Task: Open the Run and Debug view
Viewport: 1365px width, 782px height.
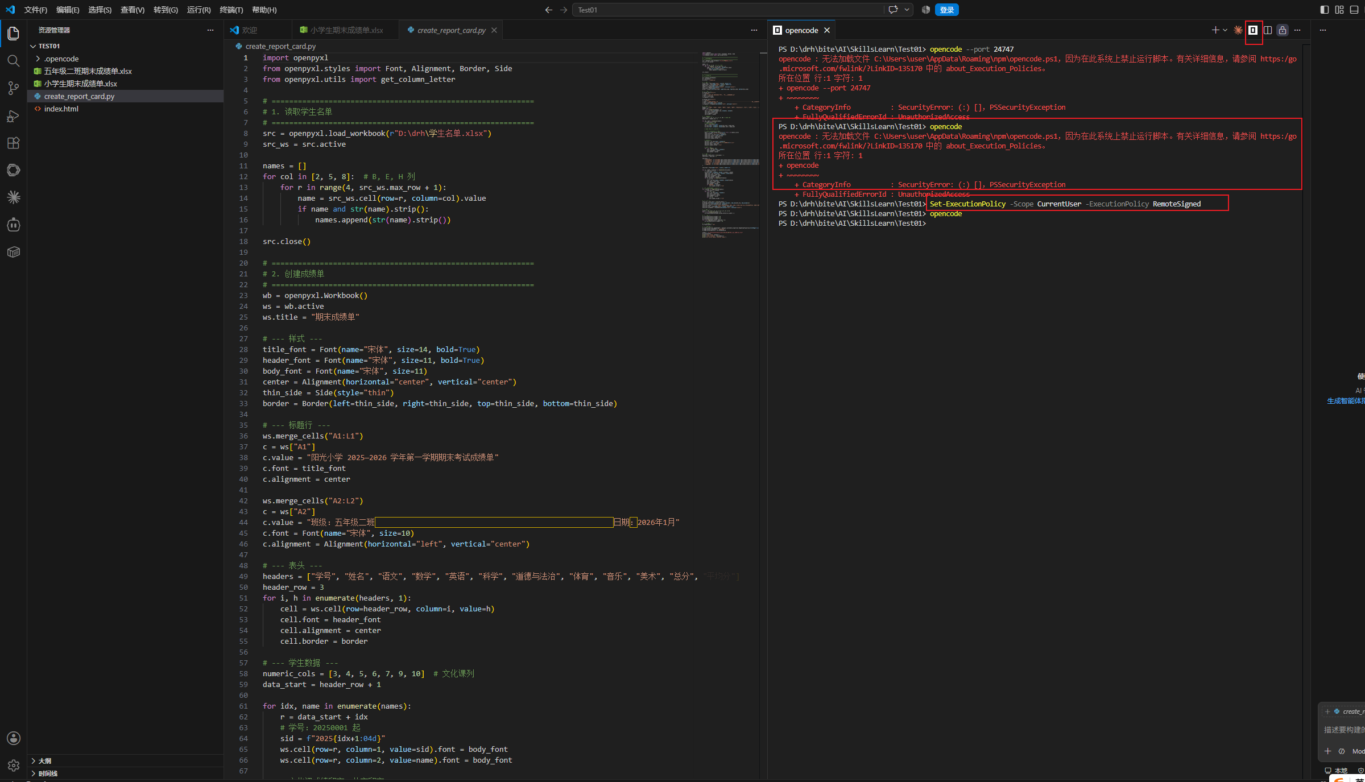Action: point(14,115)
